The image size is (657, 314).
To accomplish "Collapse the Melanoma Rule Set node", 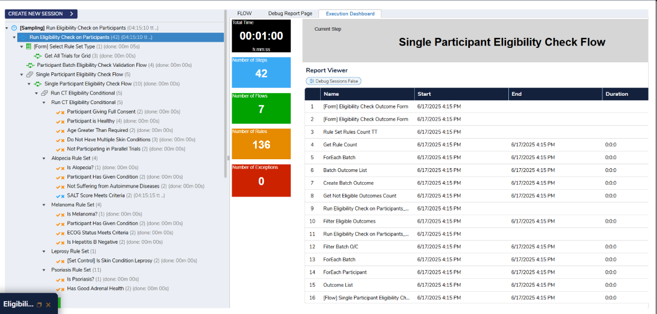I will pyautogui.click(x=45, y=205).
